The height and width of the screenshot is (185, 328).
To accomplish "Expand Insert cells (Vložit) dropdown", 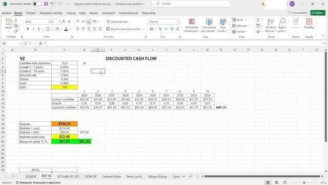I will pyautogui.click(x=246, y=20).
